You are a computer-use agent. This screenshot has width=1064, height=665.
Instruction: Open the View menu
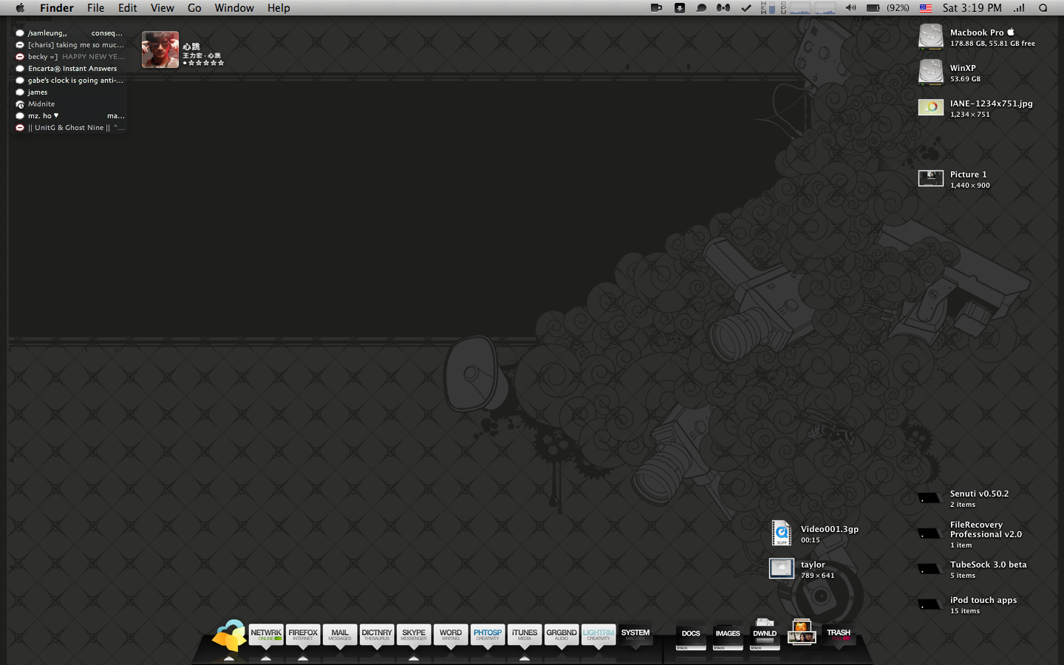(x=163, y=8)
